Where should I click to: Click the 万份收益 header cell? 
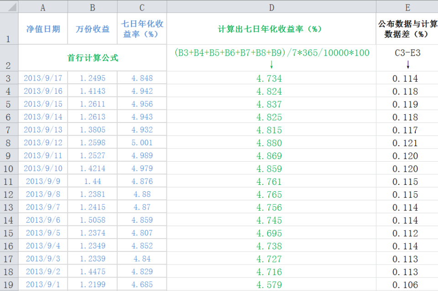92,28
